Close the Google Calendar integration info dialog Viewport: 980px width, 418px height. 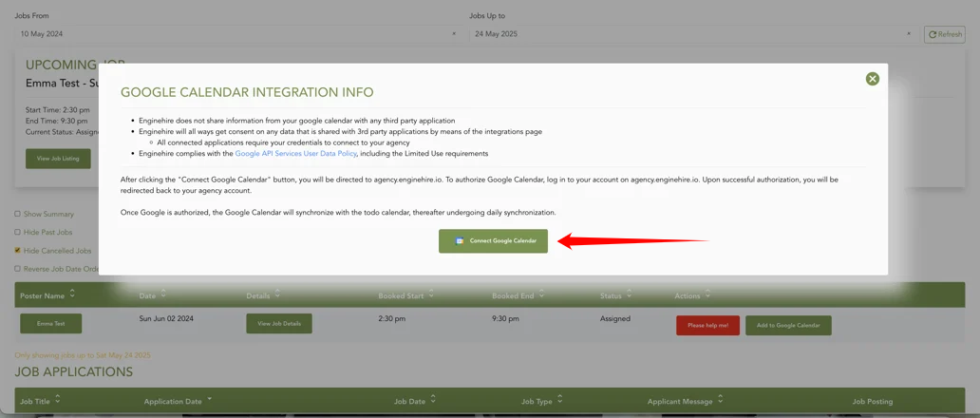[x=873, y=79]
